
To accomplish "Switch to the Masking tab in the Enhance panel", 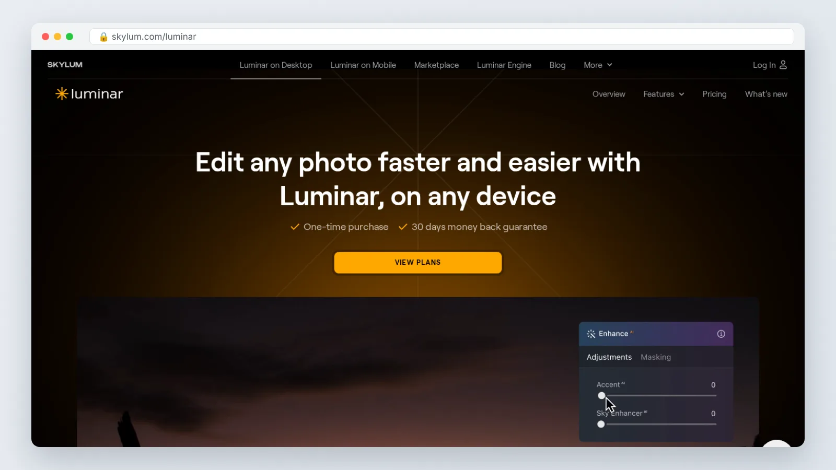I will [x=656, y=357].
